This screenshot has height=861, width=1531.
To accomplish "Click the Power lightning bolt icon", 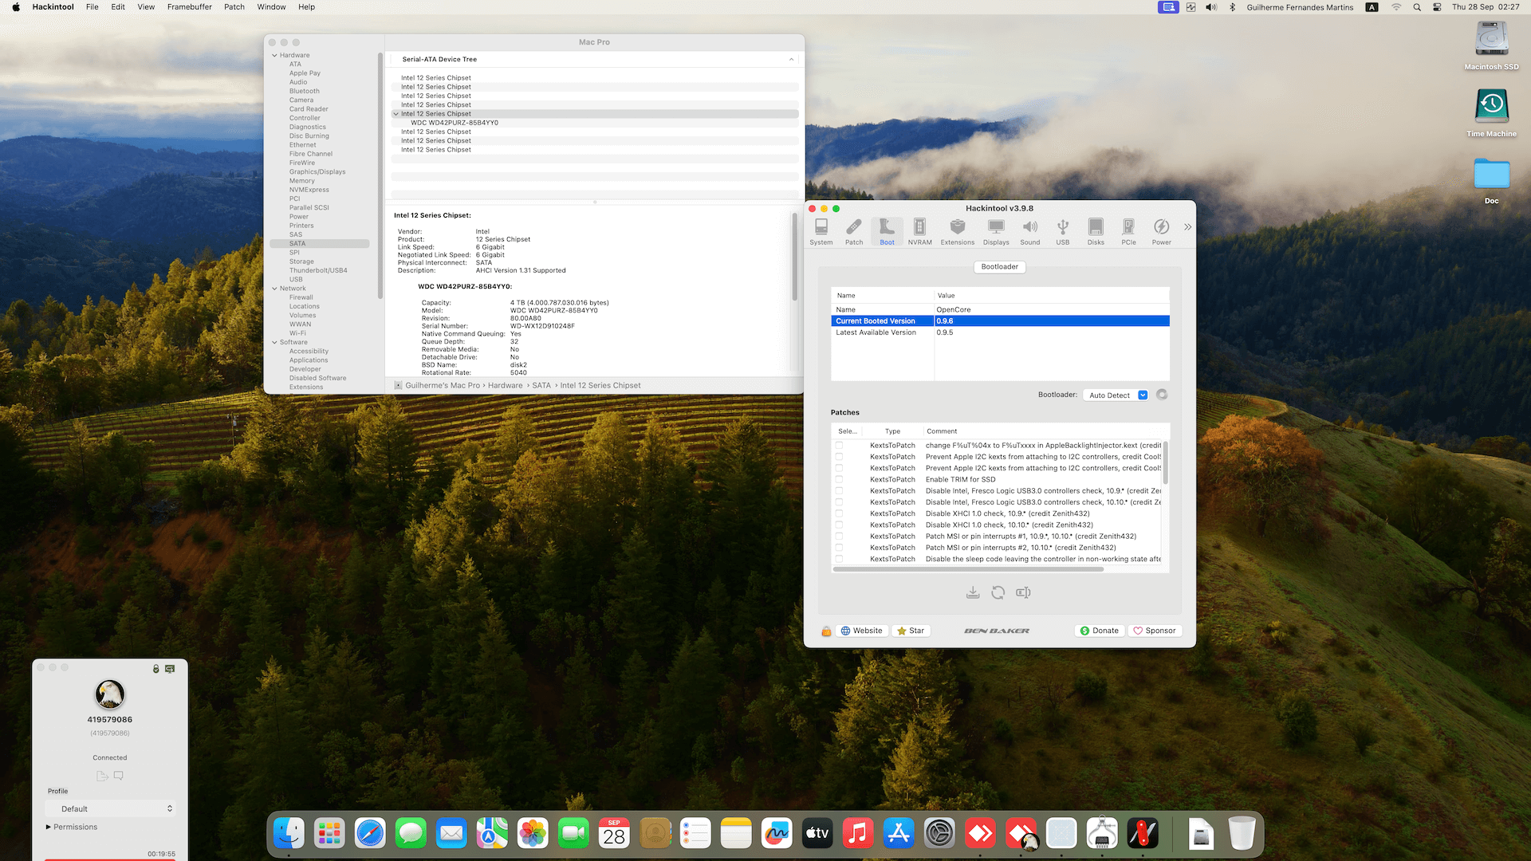I will point(1161,231).
